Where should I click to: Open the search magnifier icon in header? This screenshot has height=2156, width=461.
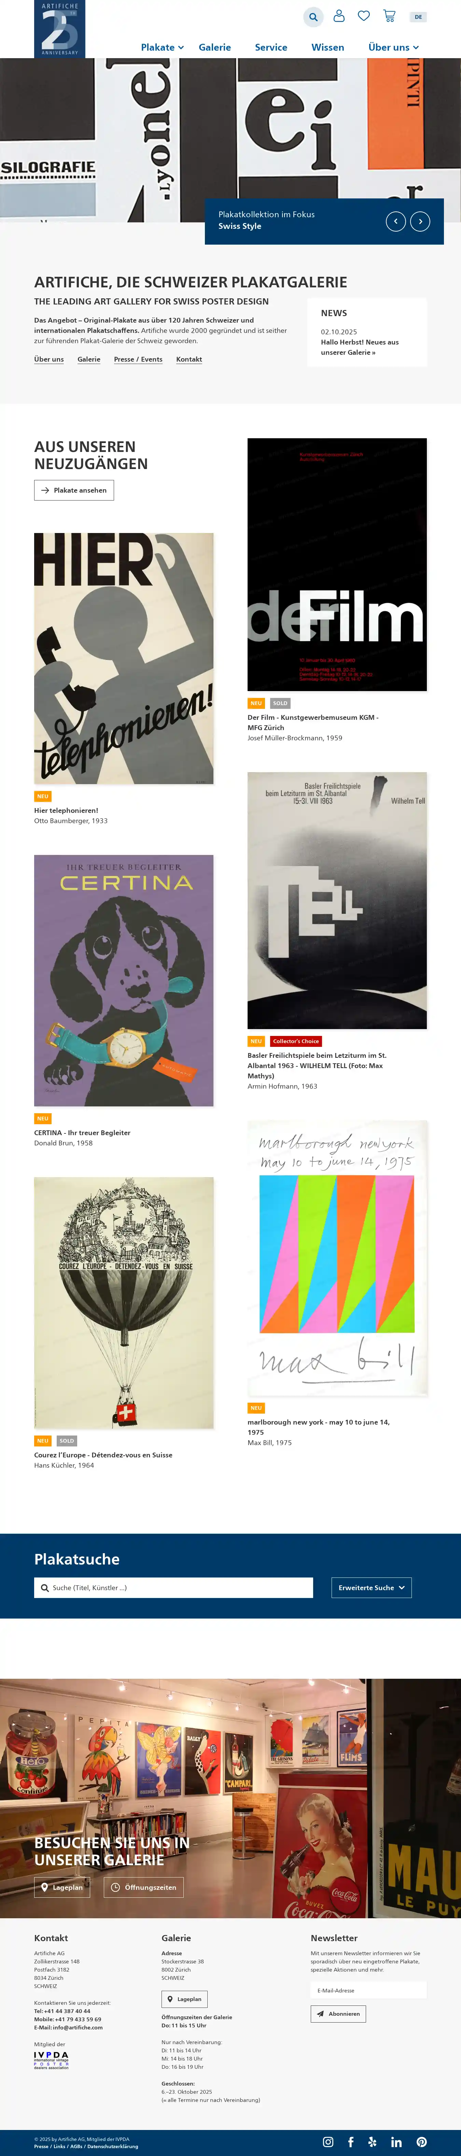[x=313, y=17]
